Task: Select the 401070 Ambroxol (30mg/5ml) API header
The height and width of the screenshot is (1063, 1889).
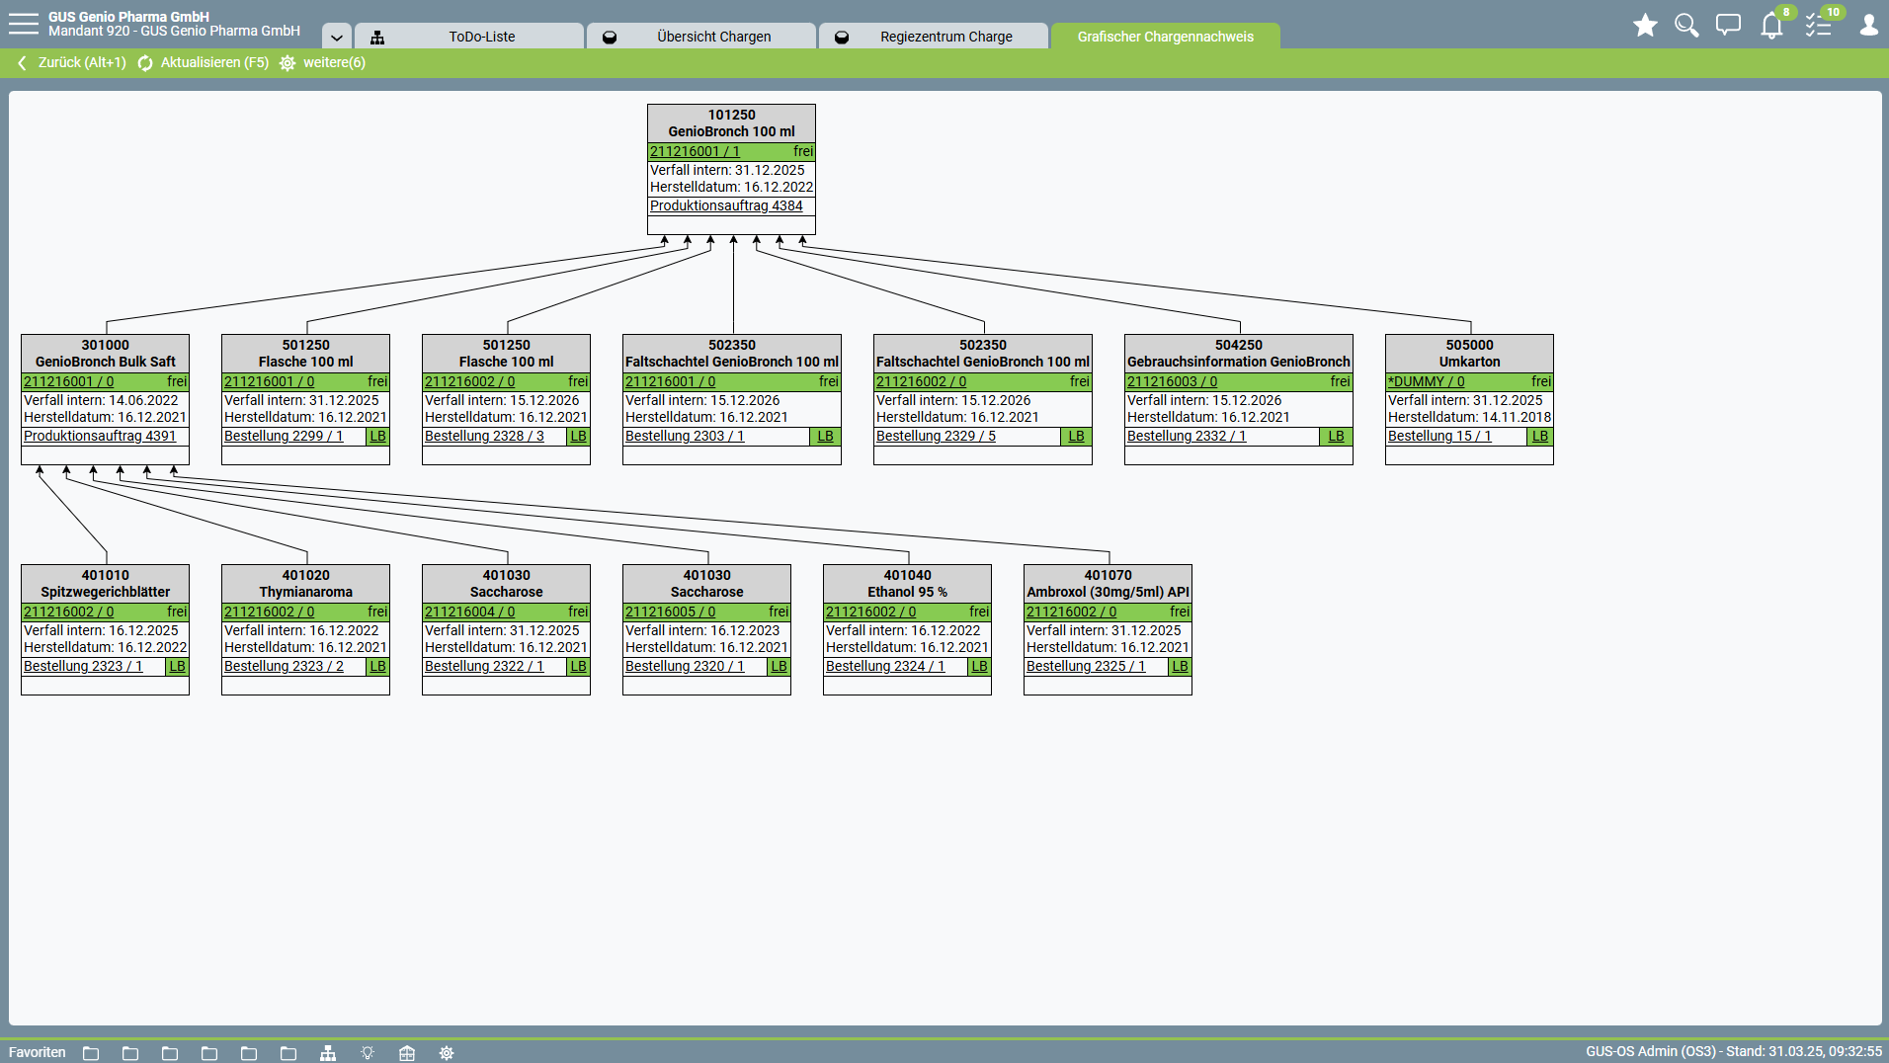Action: tap(1108, 584)
